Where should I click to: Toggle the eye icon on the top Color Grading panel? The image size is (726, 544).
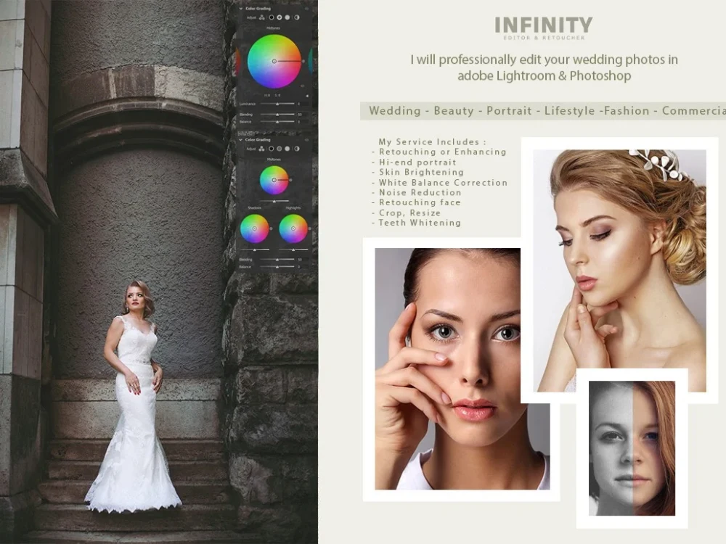point(307,9)
